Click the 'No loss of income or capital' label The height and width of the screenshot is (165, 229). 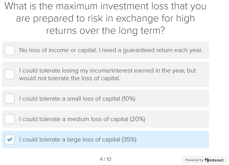tap(59, 50)
